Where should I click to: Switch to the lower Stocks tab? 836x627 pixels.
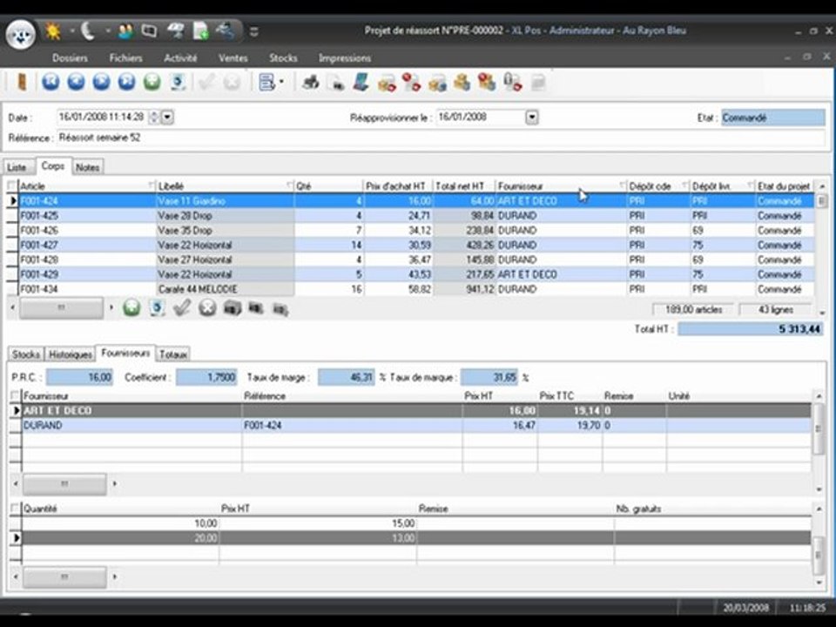pyautogui.click(x=25, y=354)
